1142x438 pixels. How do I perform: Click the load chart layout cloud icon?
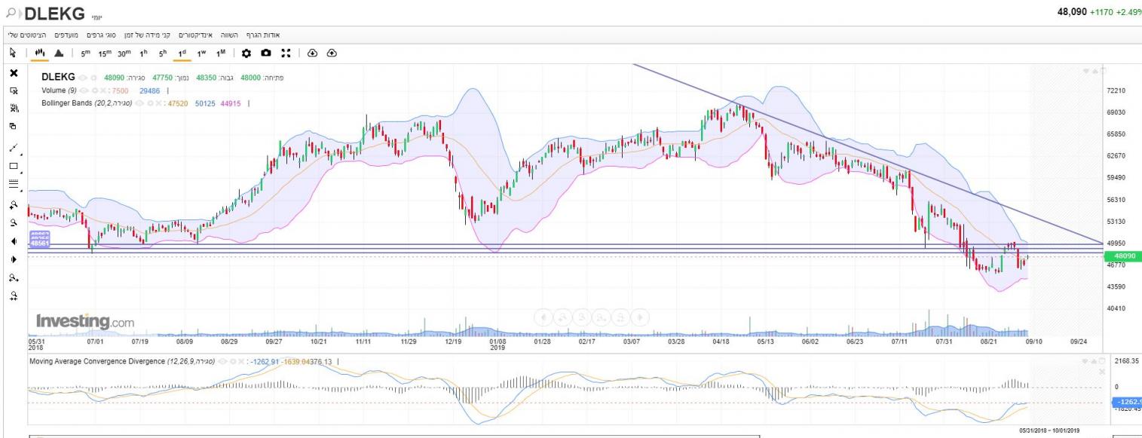pyautogui.click(x=313, y=54)
